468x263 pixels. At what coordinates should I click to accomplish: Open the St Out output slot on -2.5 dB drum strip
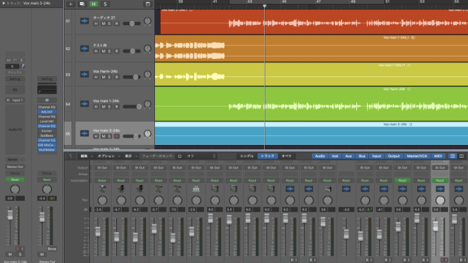102,167
